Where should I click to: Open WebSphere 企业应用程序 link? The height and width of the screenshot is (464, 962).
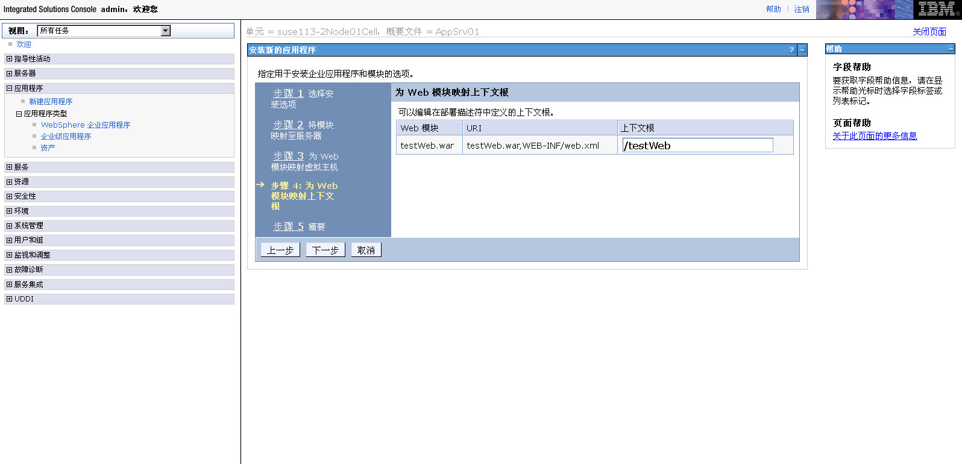pos(86,125)
